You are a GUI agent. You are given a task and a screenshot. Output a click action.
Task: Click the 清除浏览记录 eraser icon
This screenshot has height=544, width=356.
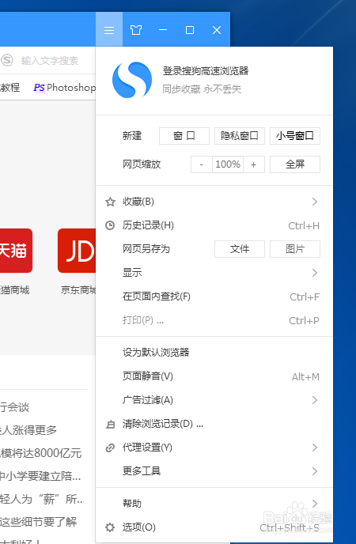[110, 424]
